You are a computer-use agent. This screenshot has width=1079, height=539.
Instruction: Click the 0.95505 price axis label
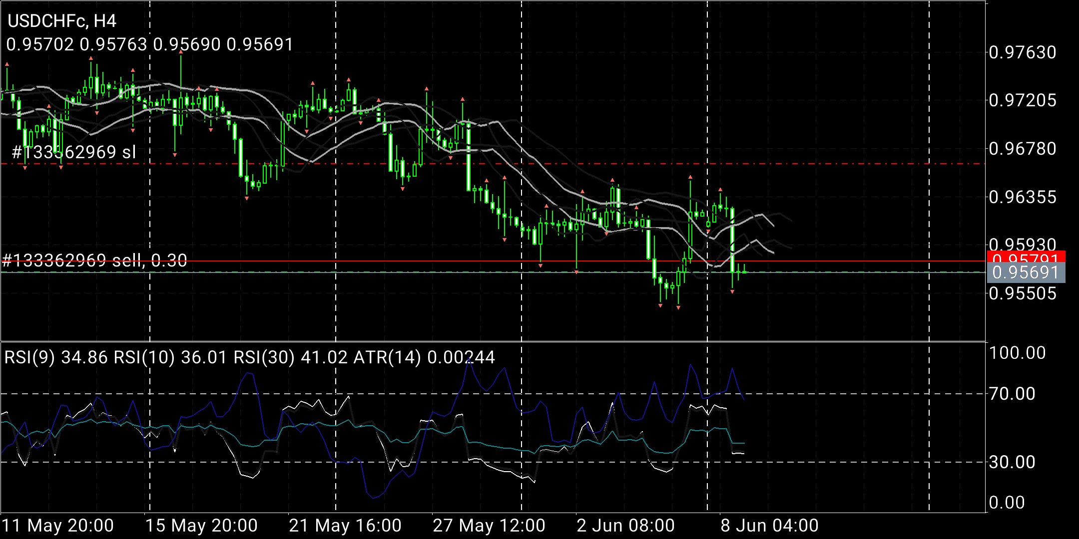click(x=1023, y=293)
